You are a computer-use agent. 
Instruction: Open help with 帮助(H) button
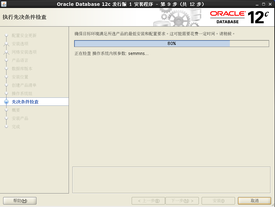tap(20, 201)
